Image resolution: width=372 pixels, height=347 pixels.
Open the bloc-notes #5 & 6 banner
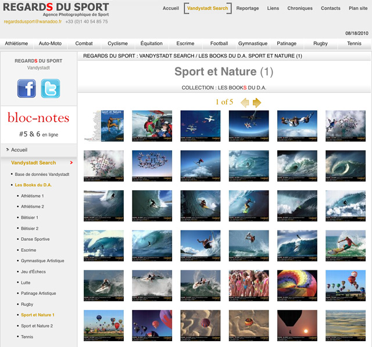pos(38,125)
